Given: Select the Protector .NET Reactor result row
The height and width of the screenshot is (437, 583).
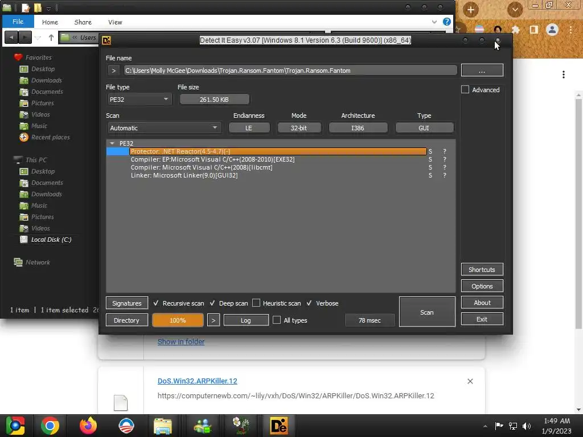Looking at the screenshot, I should (x=278, y=151).
